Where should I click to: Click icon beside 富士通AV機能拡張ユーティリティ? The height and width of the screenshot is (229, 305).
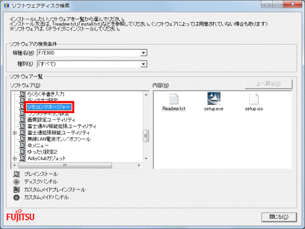tap(22, 126)
